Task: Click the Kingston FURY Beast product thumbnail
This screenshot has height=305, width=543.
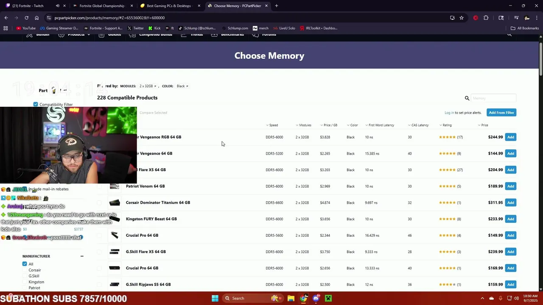Action: 115,219
